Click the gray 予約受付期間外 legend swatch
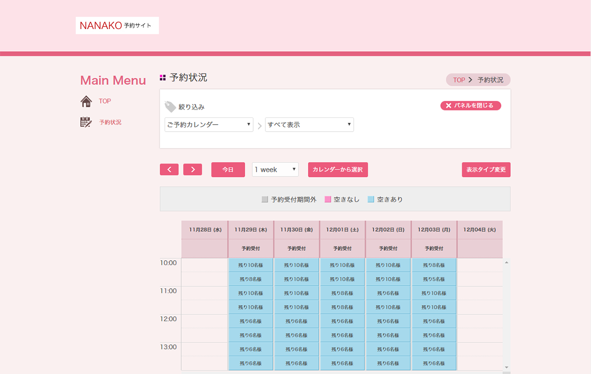This screenshot has width=591, height=374. [x=265, y=200]
